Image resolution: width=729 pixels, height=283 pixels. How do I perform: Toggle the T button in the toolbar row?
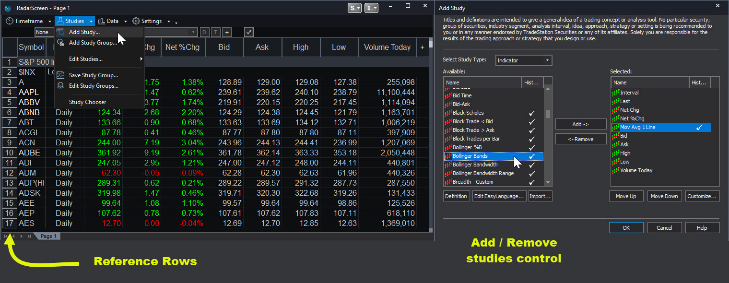216,32
